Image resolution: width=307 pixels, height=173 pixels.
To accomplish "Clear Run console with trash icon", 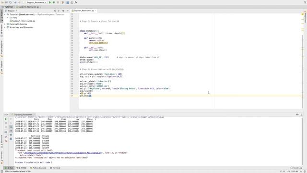I will click(11, 139).
